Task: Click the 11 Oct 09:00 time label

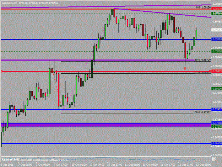Action: [x=150, y=165]
